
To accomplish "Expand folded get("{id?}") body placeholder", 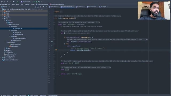I will pos(77,63).
